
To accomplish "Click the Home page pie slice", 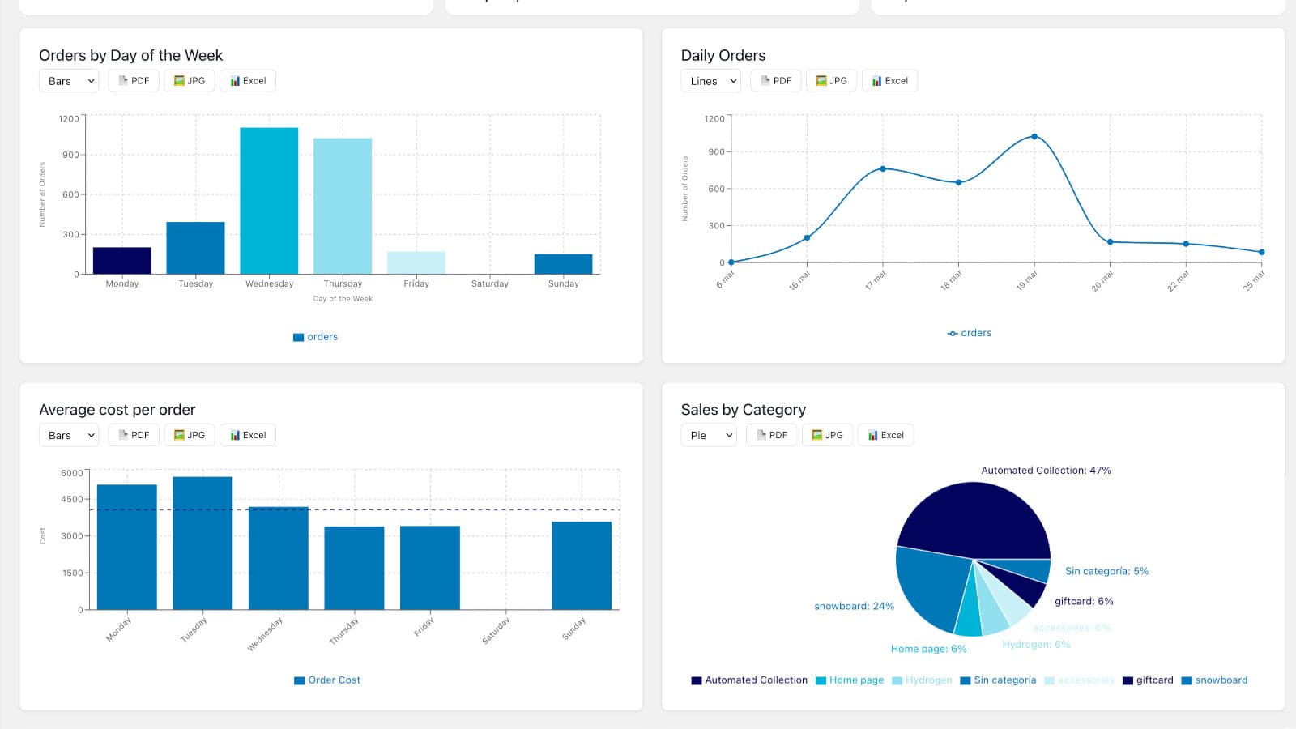I will pos(970,612).
